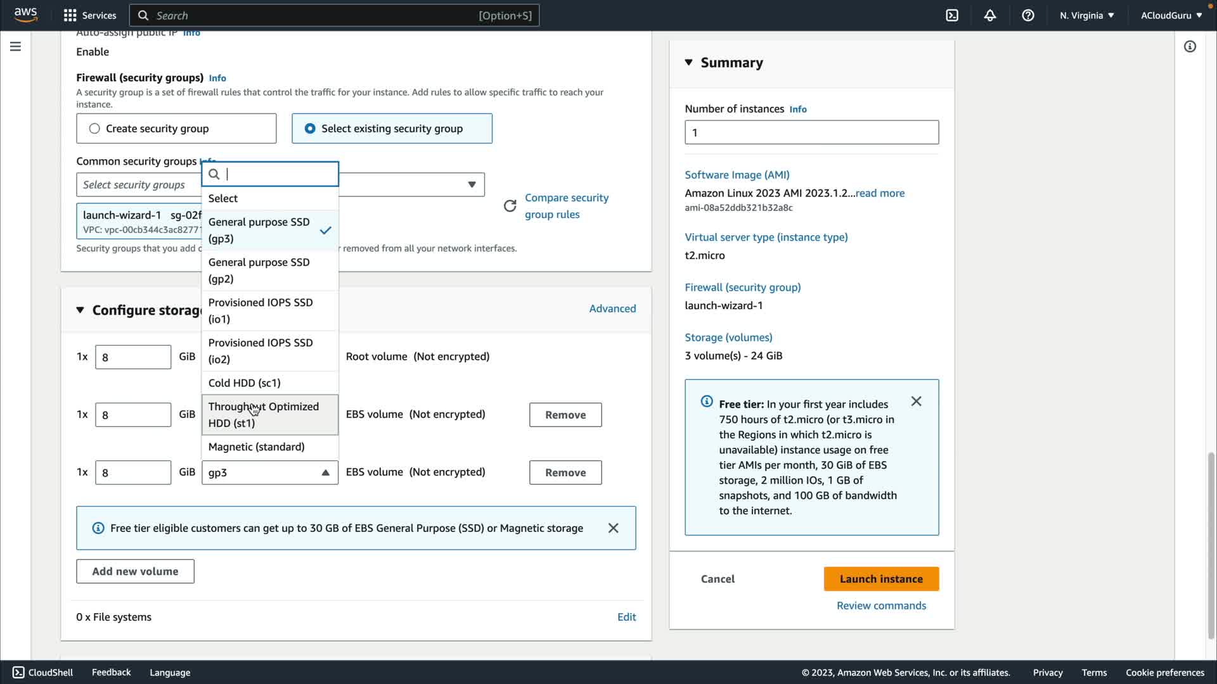Close the free tier eligible storage banner

point(613,528)
